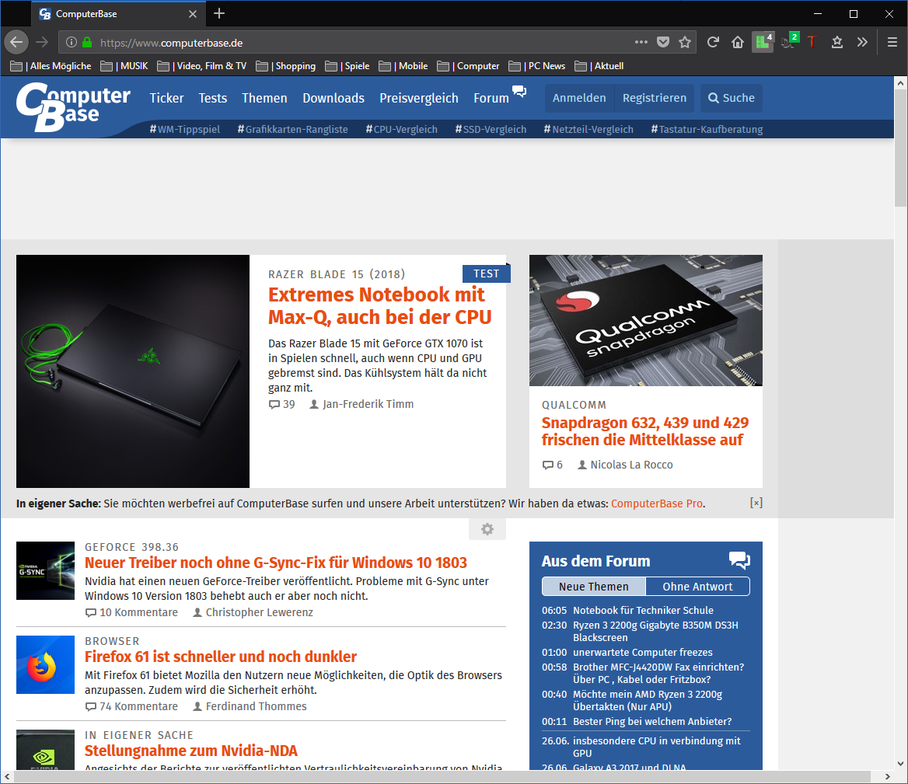Viewport: 908px width, 784px height.
Task: Dismiss the In eigener Sache notice
Action: [x=756, y=503]
